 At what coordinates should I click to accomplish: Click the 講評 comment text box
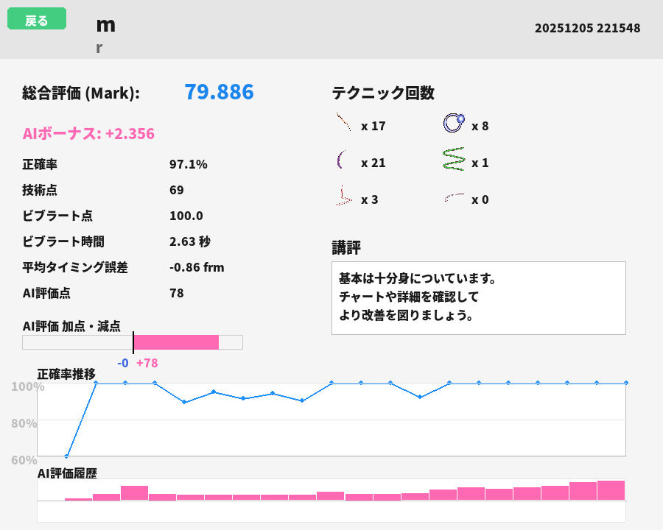tap(478, 298)
